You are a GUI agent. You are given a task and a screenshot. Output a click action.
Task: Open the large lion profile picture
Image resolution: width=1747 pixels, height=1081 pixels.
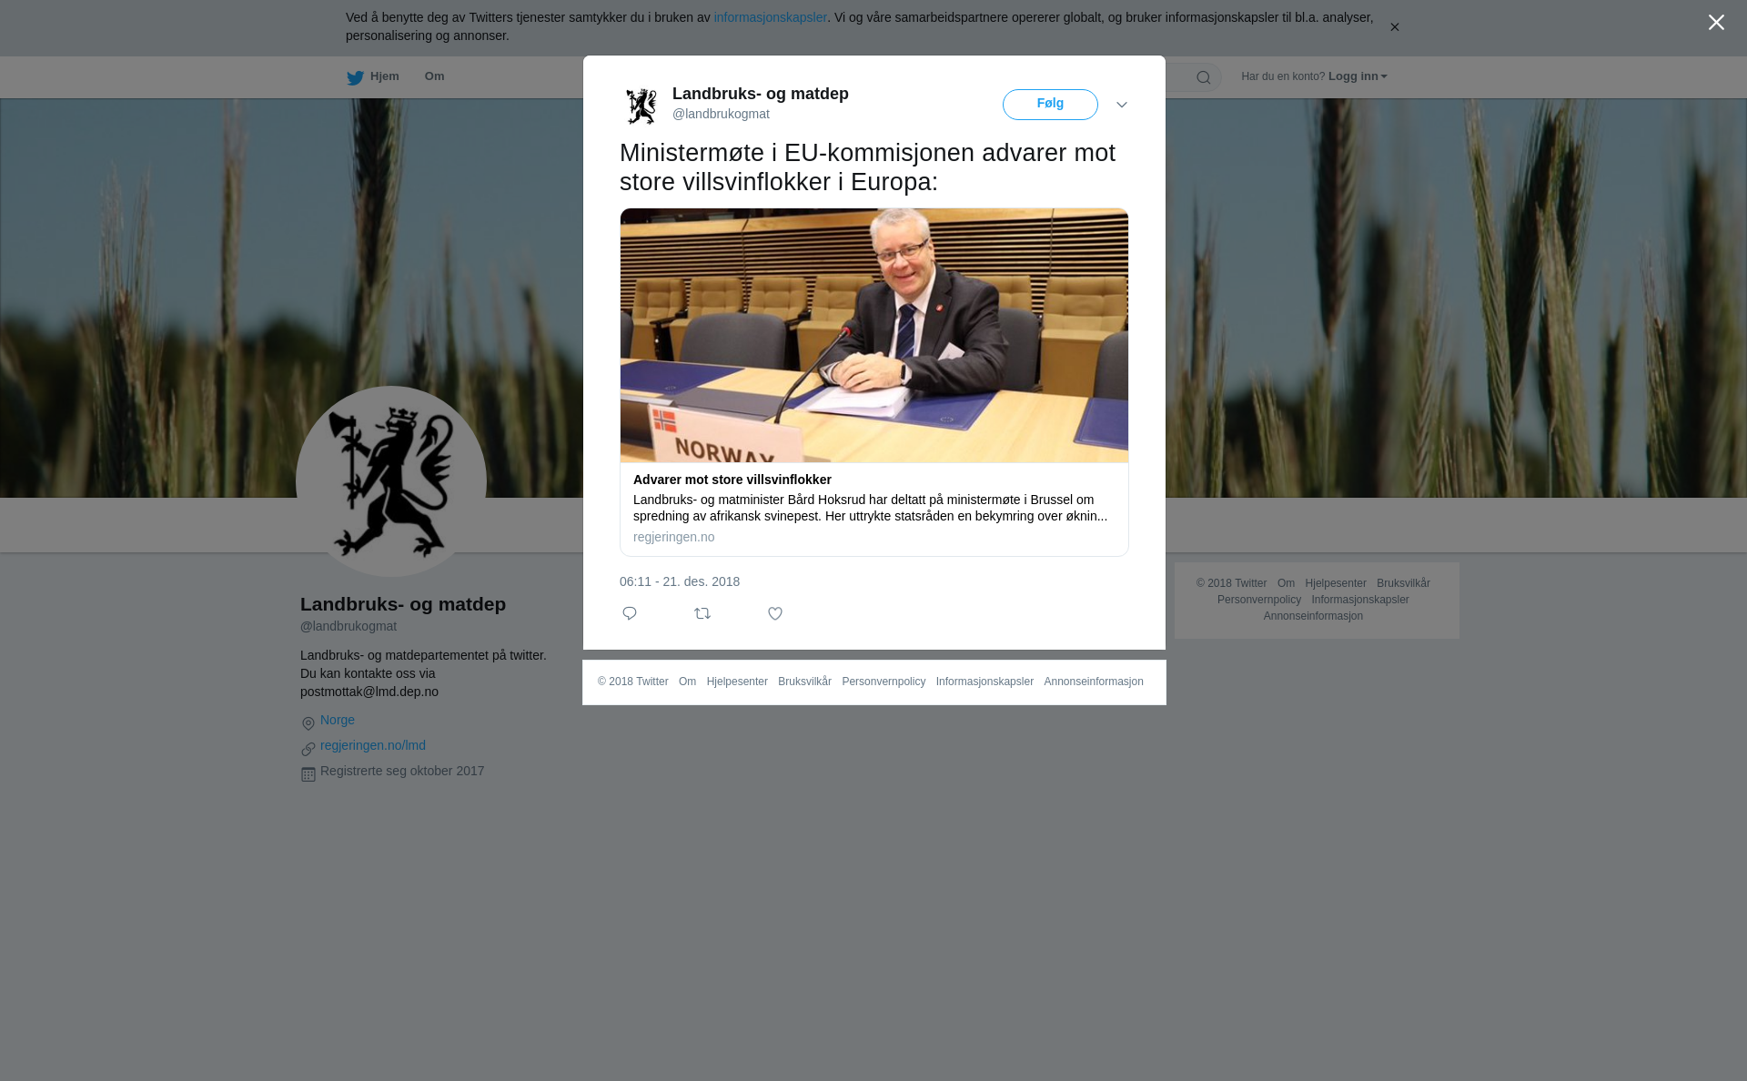tap(391, 481)
